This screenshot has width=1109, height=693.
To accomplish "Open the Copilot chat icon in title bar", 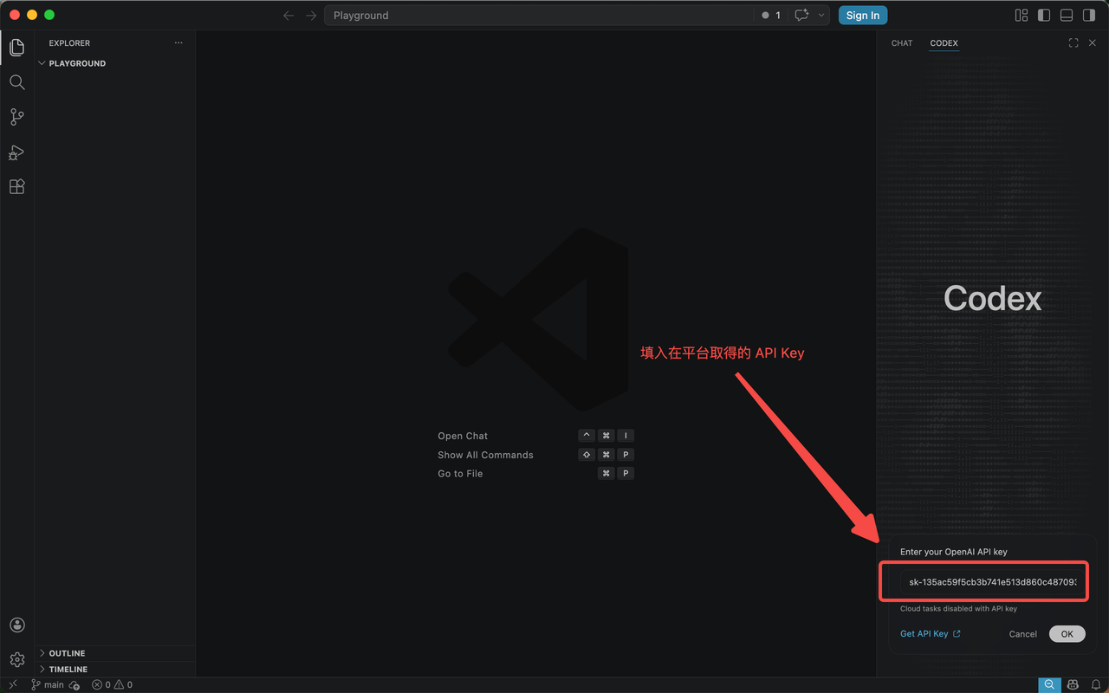I will (x=801, y=16).
